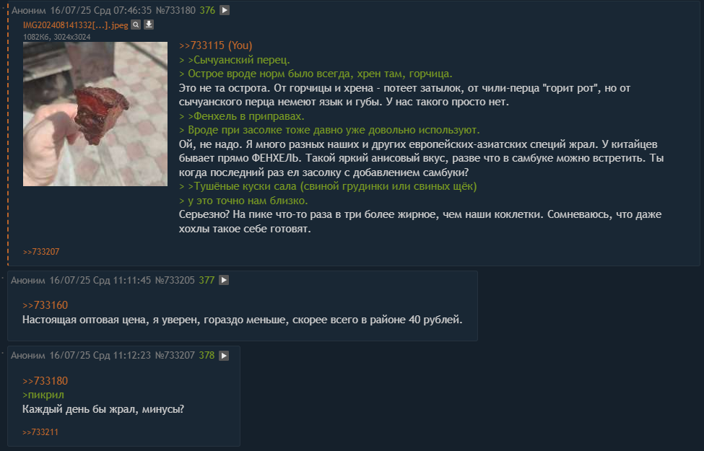Follow the >>733115 (You) reply link
Screen dimensions: 704x451
(x=215, y=45)
